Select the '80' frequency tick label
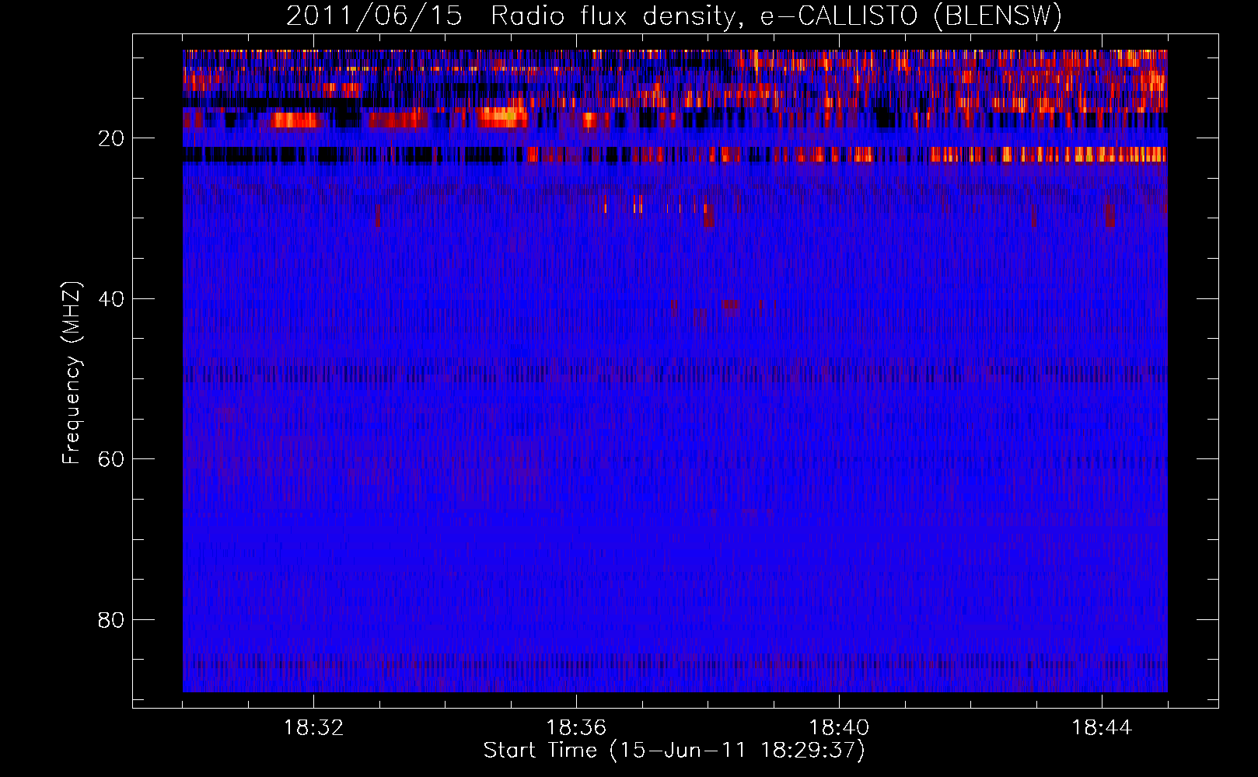1258x777 pixels. (x=112, y=620)
